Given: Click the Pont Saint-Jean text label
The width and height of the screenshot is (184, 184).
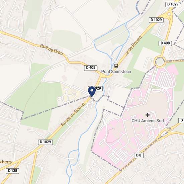Looking at the screenshot, I should (116, 72).
